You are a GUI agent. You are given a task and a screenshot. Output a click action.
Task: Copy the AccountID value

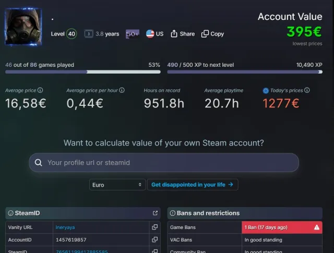coord(155,239)
